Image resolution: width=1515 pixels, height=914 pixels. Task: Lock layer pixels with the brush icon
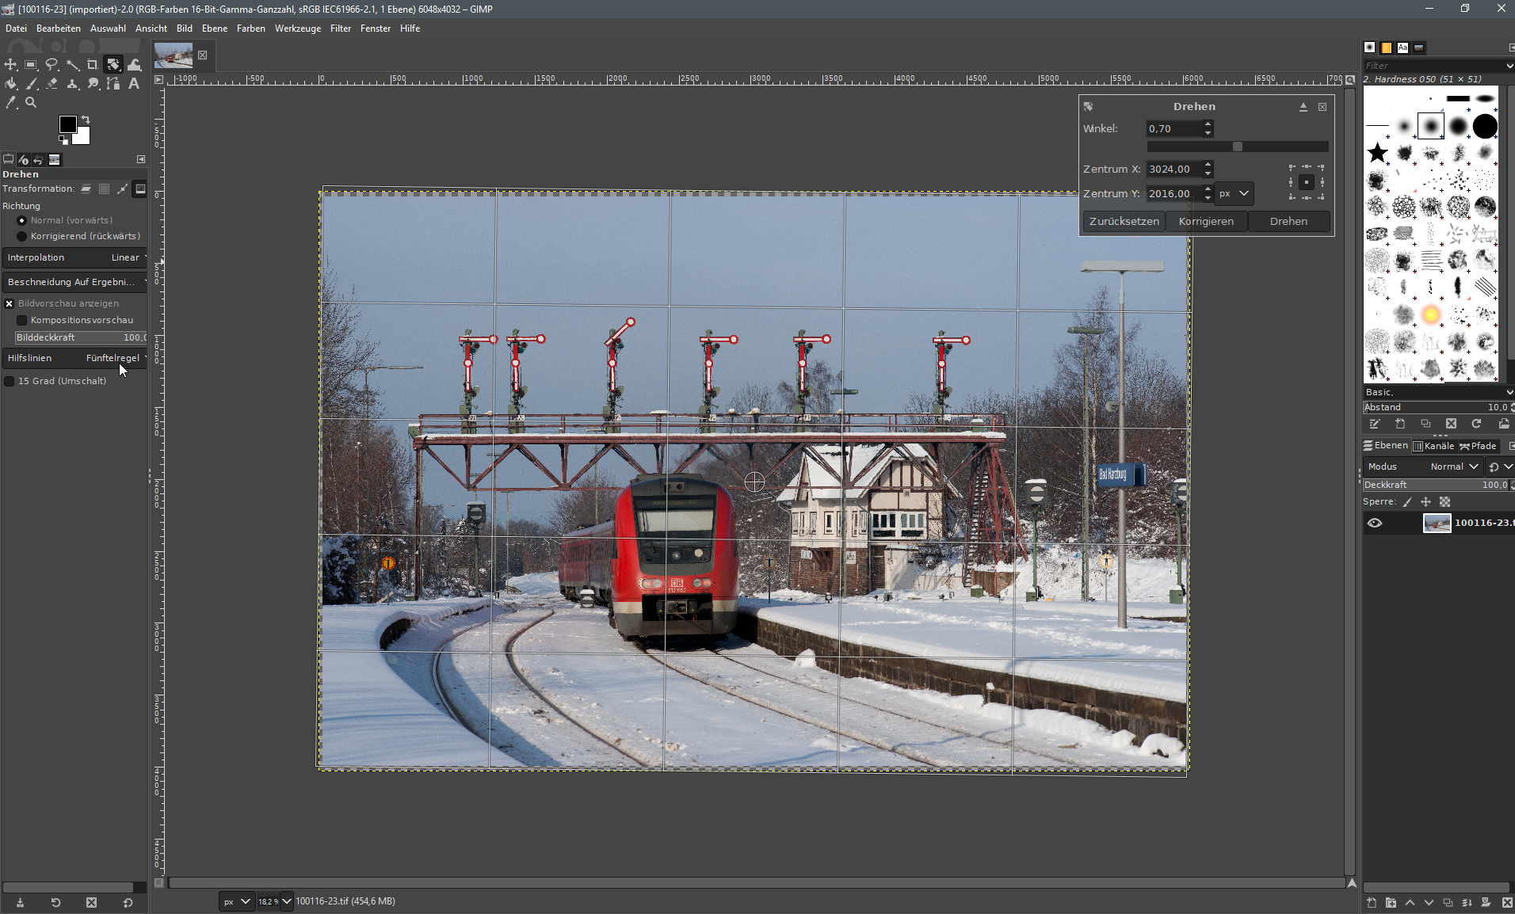click(x=1407, y=502)
